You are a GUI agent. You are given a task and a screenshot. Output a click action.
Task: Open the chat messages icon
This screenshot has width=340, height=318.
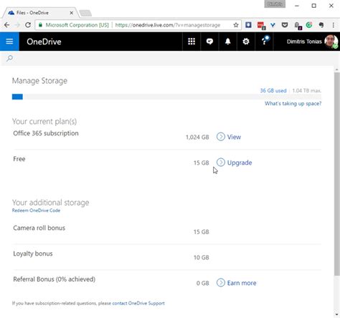coord(209,42)
